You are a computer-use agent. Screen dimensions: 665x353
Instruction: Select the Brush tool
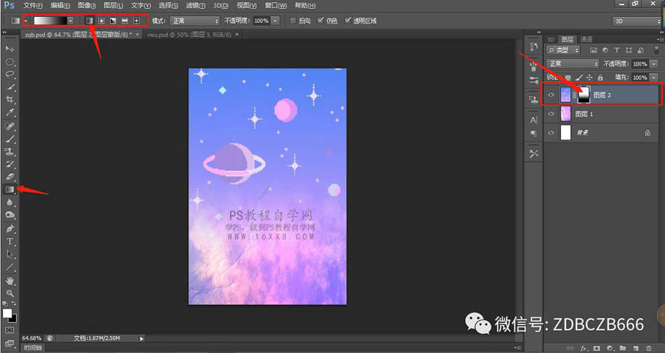point(10,139)
